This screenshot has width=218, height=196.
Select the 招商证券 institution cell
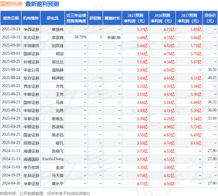pyautogui.click(x=31, y=143)
